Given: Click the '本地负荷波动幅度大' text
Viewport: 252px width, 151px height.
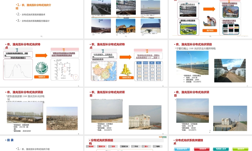Looking at the screenshot, I should [18, 58].
